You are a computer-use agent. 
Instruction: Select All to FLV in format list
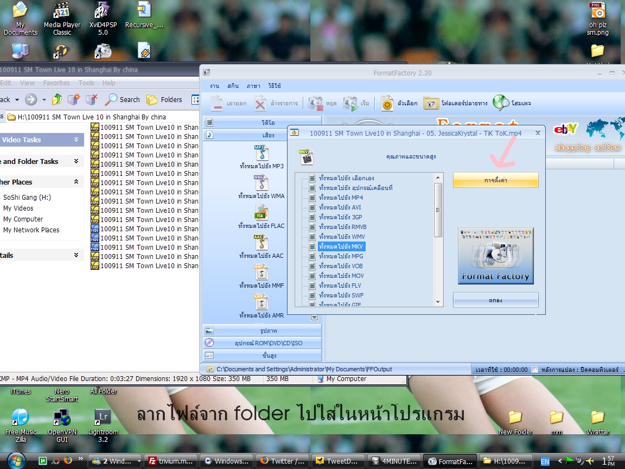click(340, 286)
